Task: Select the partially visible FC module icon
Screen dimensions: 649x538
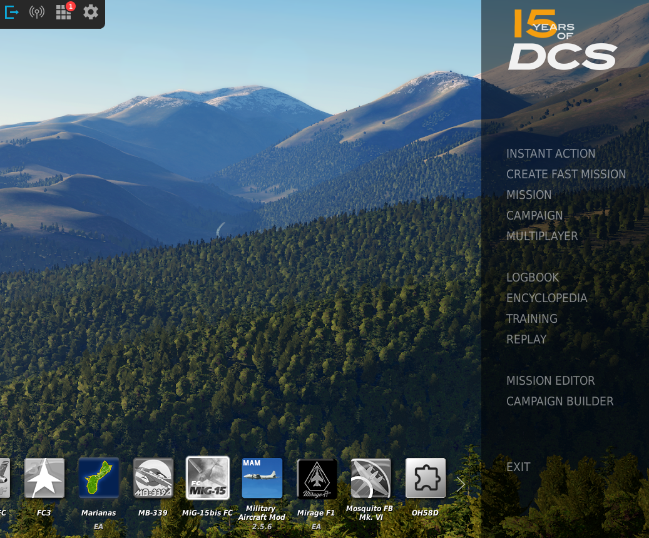Action: coord(4,478)
